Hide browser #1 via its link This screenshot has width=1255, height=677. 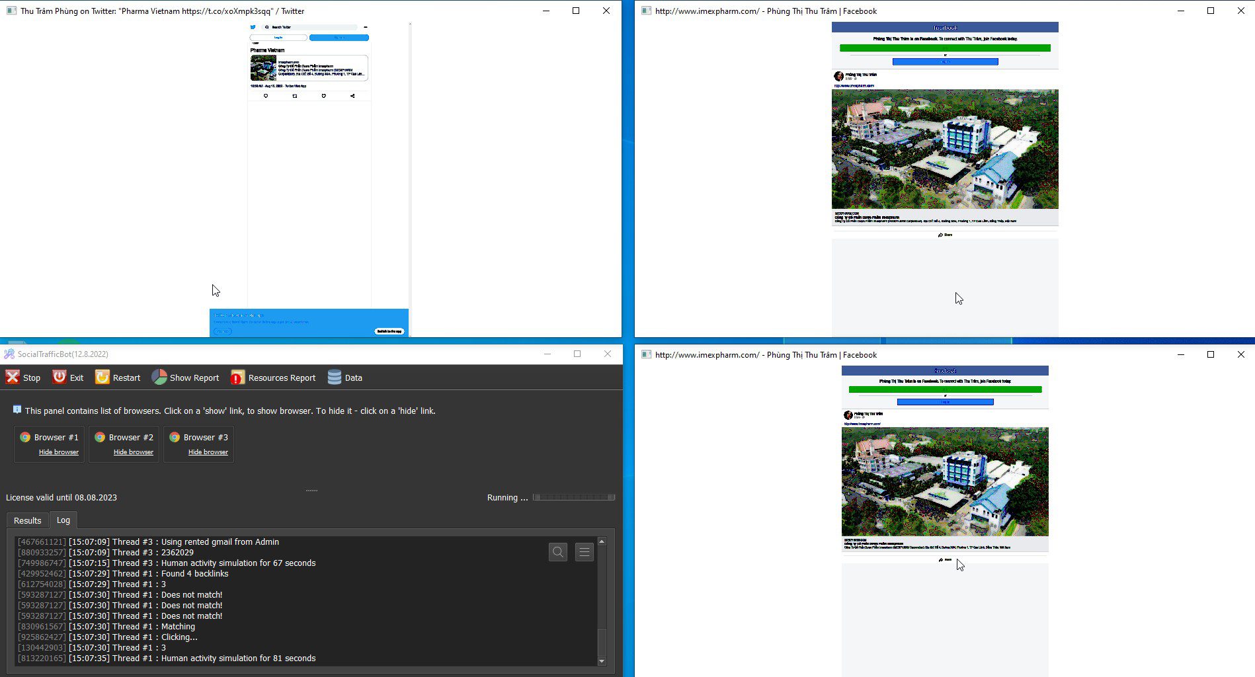point(59,452)
